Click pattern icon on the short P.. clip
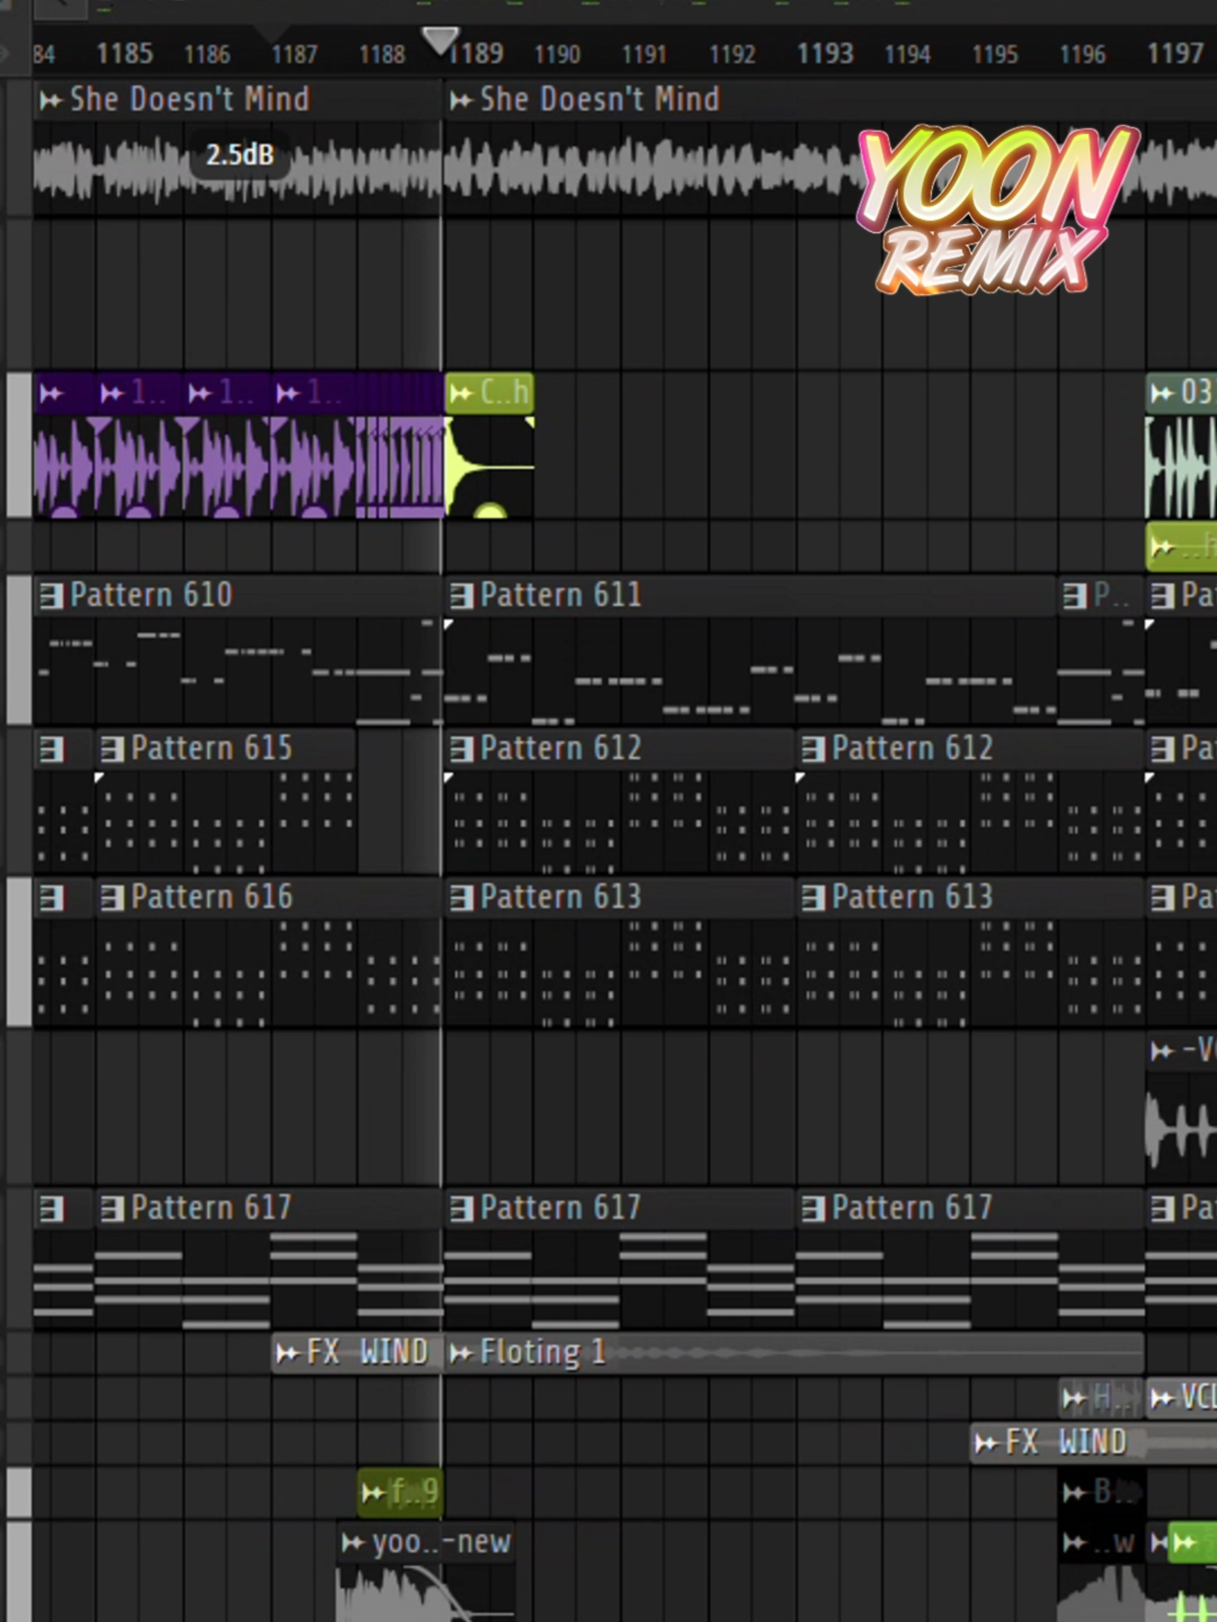The image size is (1217, 1622). pyautogui.click(x=1075, y=596)
